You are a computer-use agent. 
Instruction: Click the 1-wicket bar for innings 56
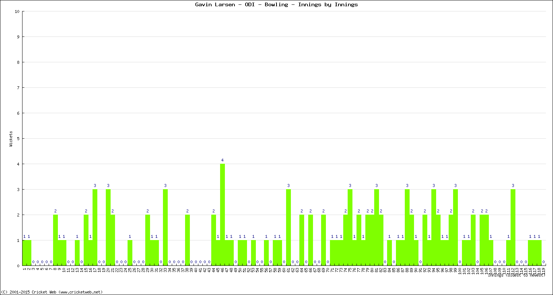coord(266,253)
